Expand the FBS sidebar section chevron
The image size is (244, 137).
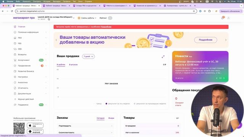(x=46, y=43)
